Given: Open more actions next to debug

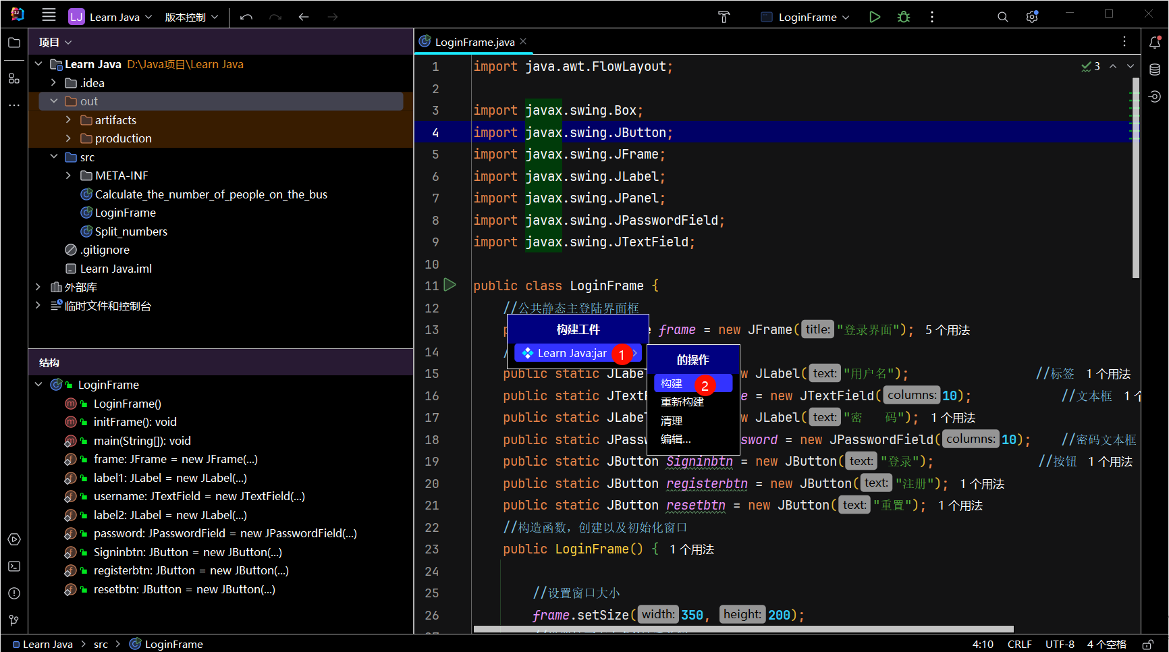Looking at the screenshot, I should 932,17.
